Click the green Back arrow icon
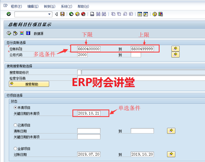Image resolution: width=205 pixels, height=162 pixels. click(x=71, y=14)
